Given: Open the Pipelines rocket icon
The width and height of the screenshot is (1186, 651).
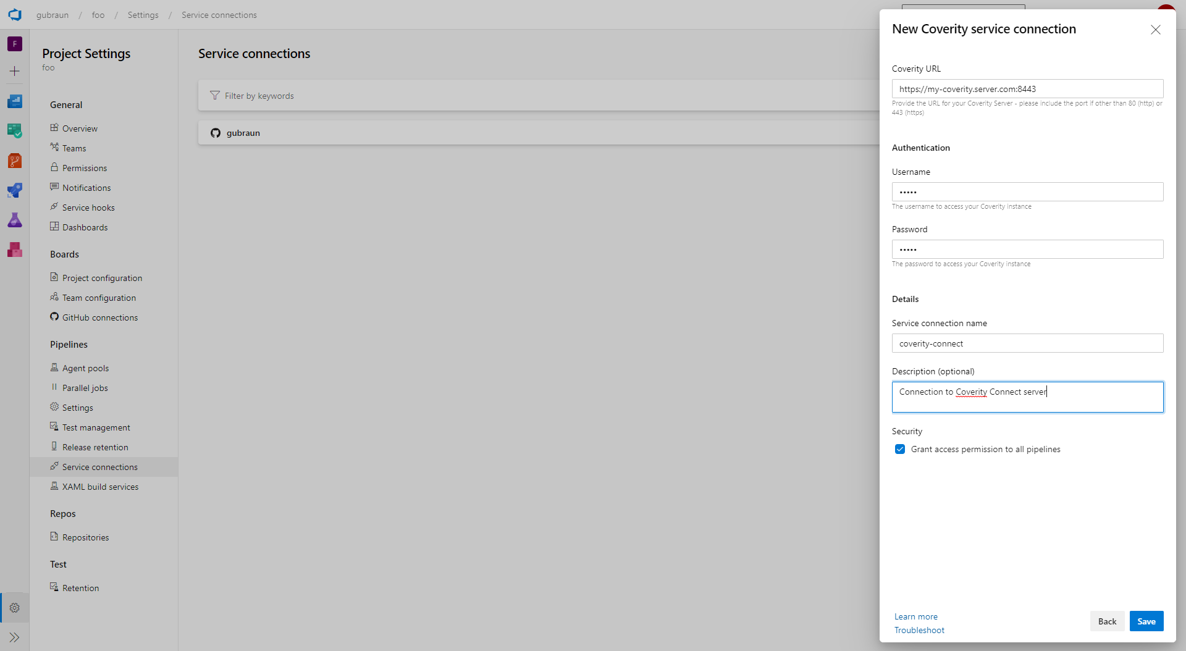Looking at the screenshot, I should point(15,190).
